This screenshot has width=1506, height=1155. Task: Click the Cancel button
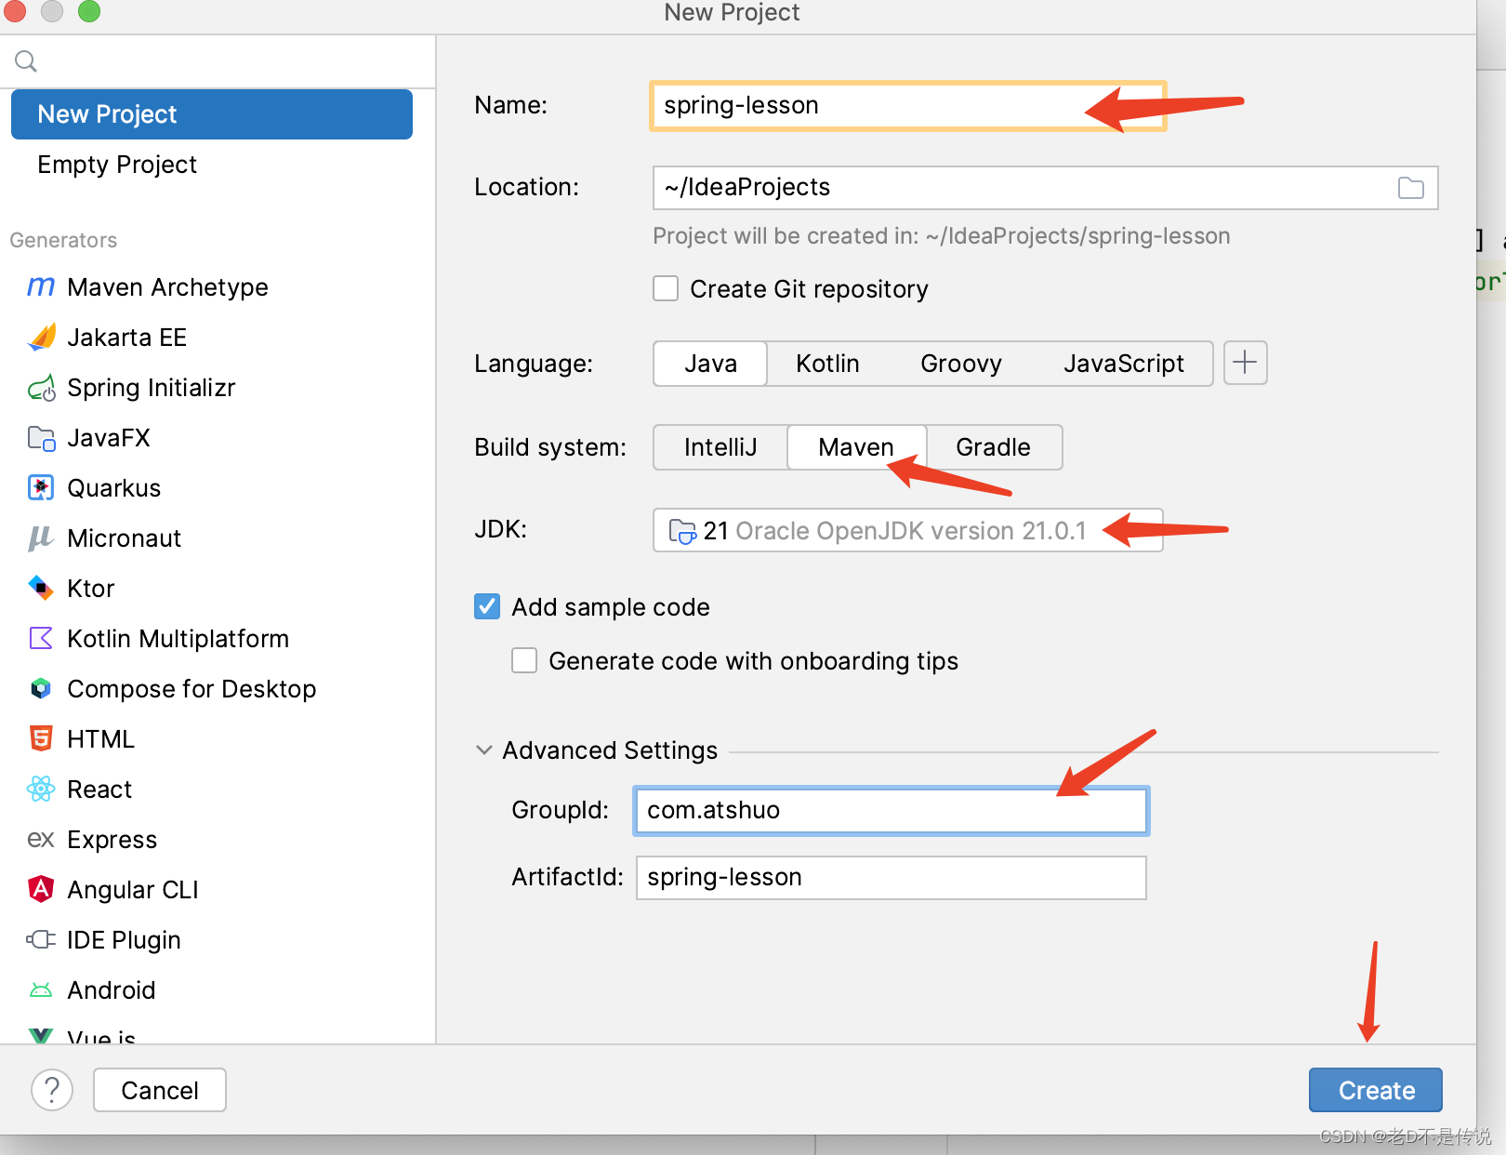160,1090
